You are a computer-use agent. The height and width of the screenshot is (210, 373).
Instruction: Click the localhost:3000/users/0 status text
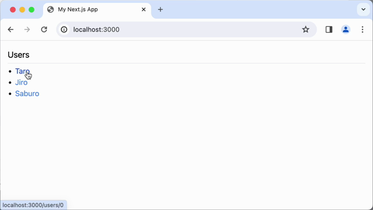click(33, 205)
